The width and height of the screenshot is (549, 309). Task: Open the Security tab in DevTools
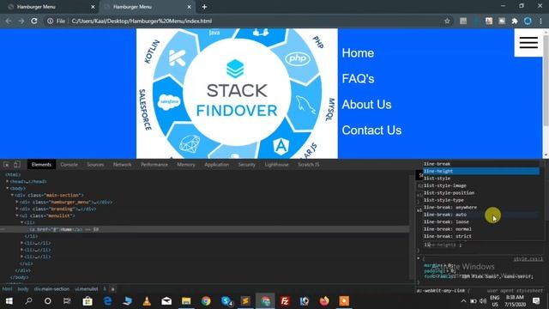coord(247,164)
